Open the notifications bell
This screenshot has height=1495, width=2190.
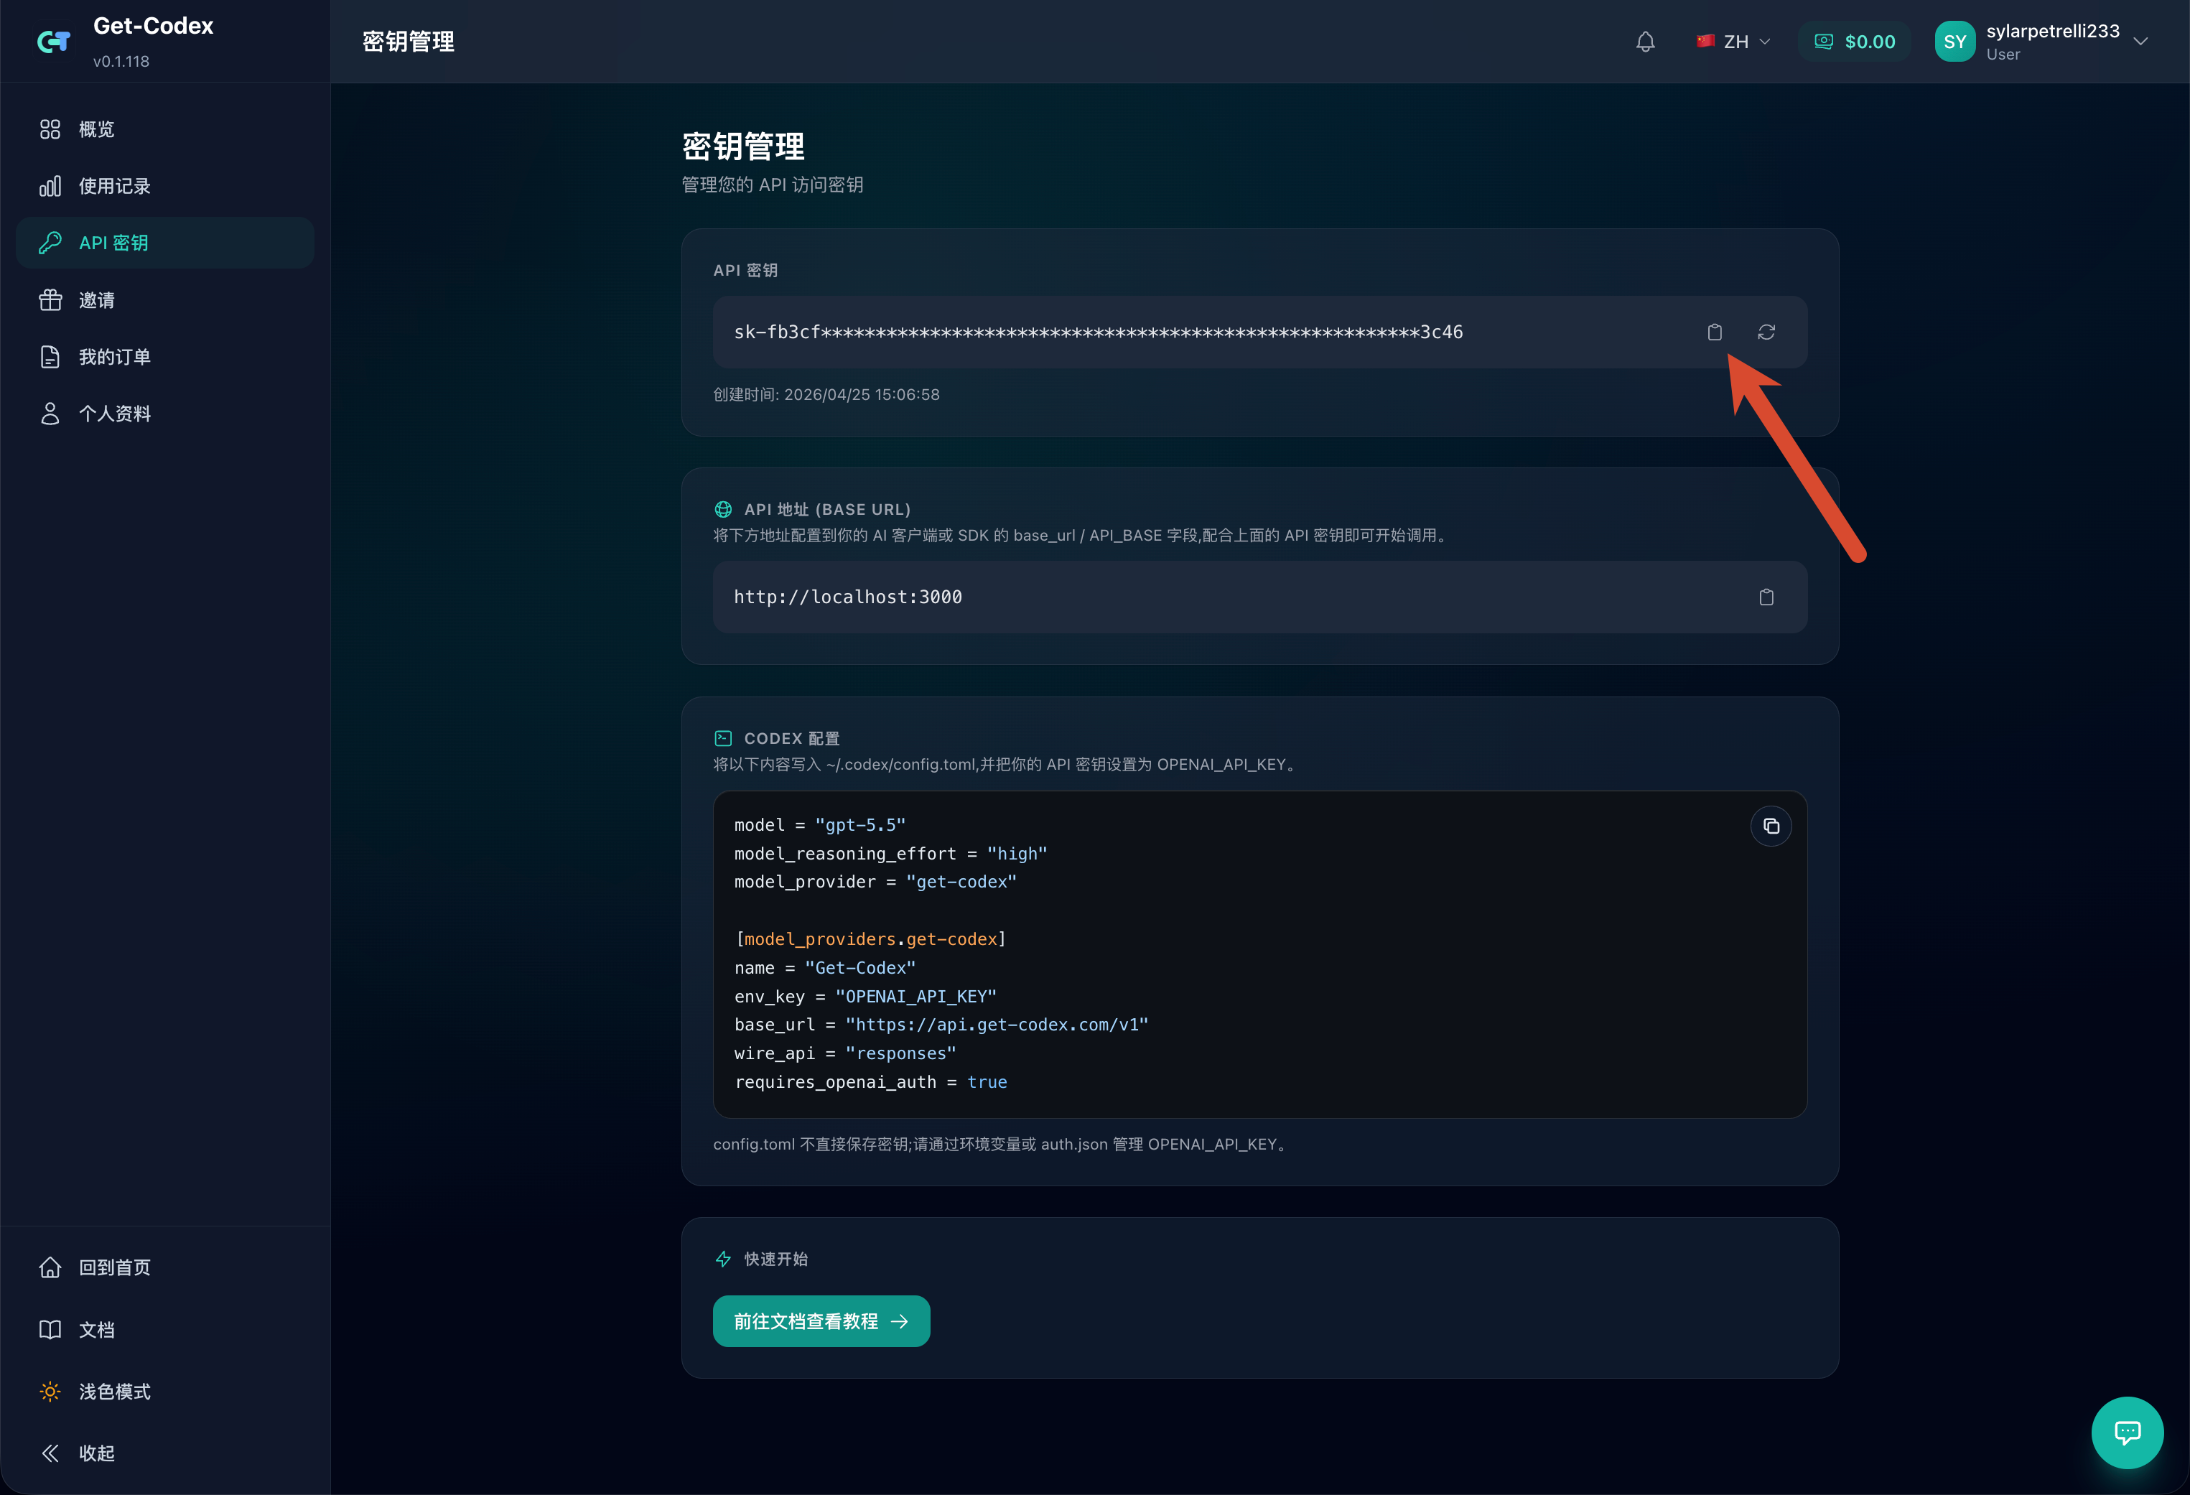point(1645,42)
